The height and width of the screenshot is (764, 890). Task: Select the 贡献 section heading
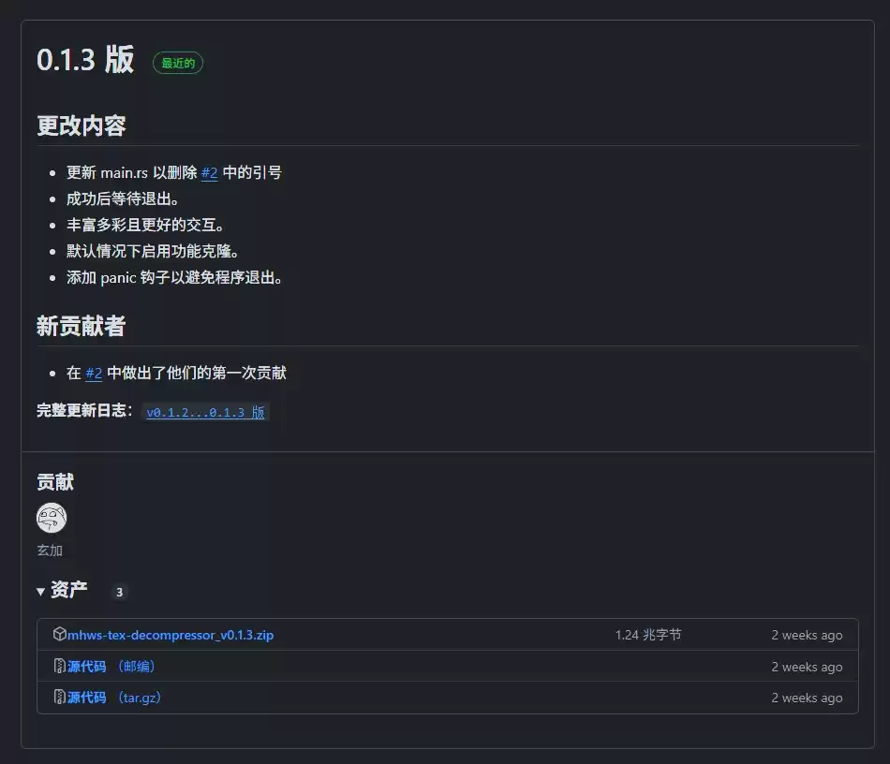(x=51, y=482)
